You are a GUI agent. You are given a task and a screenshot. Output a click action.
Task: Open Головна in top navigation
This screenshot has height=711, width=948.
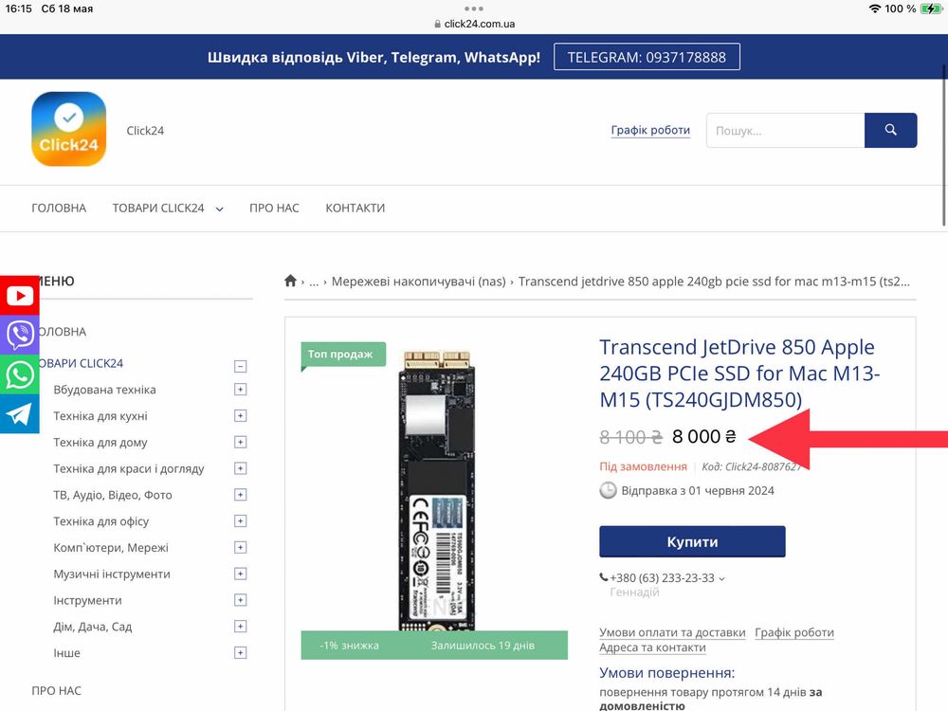(59, 208)
